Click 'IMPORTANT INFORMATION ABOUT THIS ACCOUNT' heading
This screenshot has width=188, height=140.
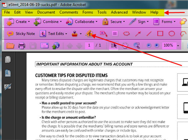[84, 64]
